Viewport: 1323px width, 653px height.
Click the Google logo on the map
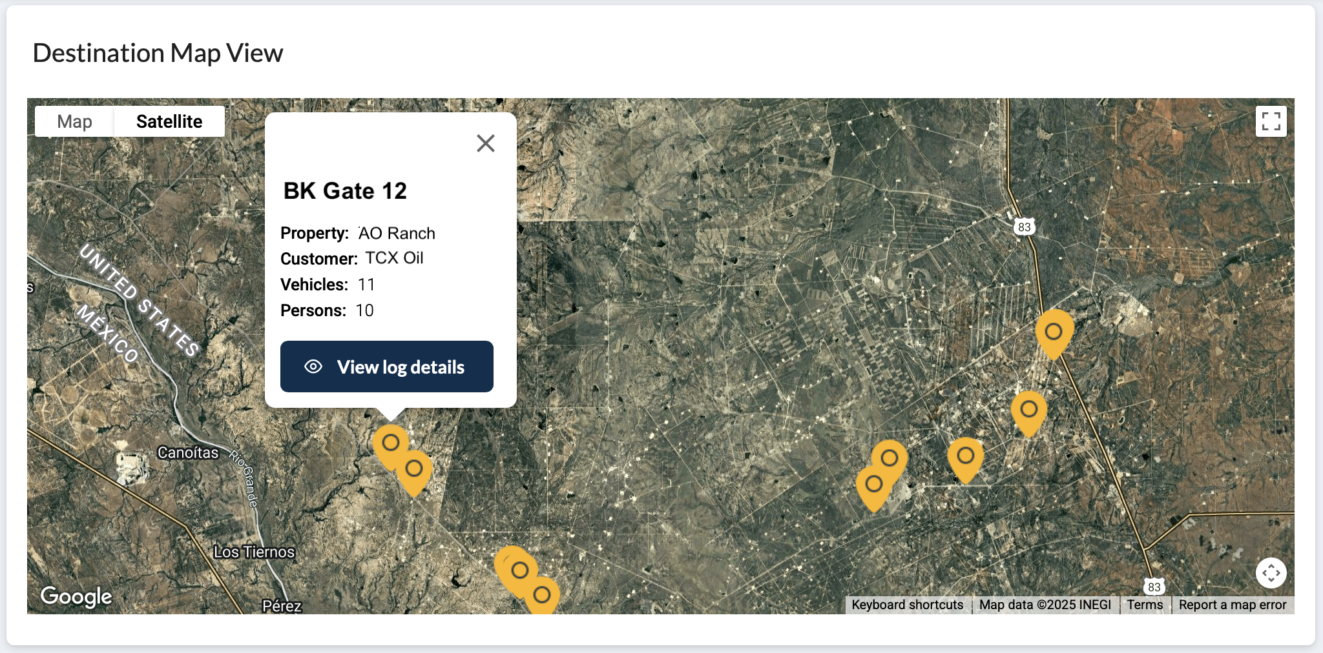coord(76,597)
